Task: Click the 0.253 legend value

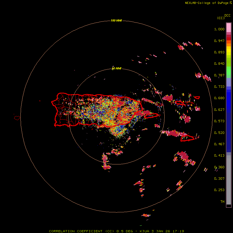Action: pyautogui.click(x=219, y=190)
